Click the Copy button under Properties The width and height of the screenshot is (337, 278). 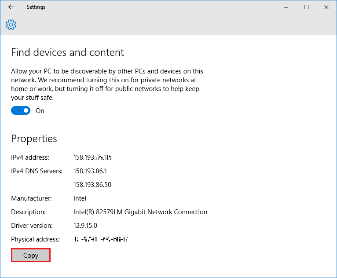(x=31, y=256)
